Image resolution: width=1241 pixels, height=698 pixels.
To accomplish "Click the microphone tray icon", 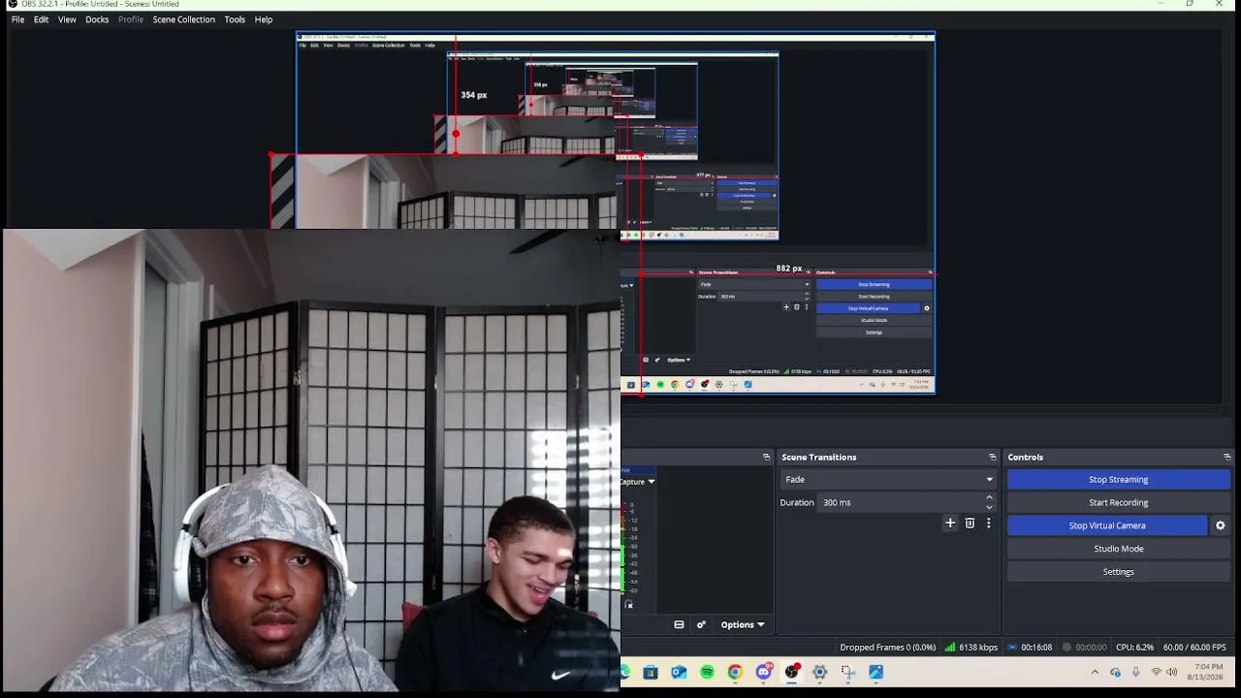I will [x=1135, y=672].
